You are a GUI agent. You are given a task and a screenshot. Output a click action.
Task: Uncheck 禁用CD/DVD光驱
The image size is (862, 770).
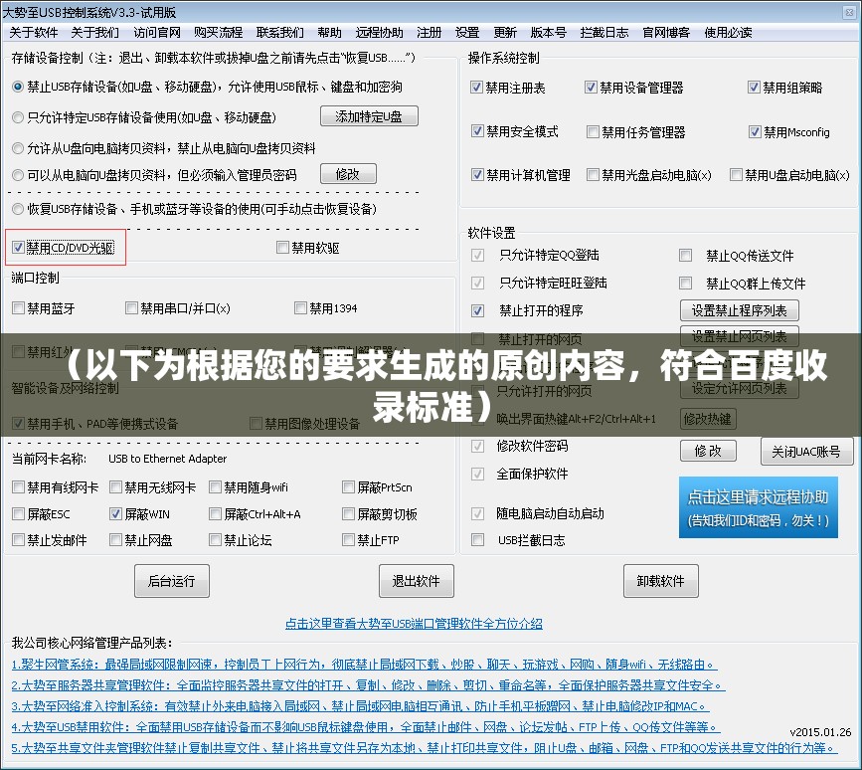[18, 246]
